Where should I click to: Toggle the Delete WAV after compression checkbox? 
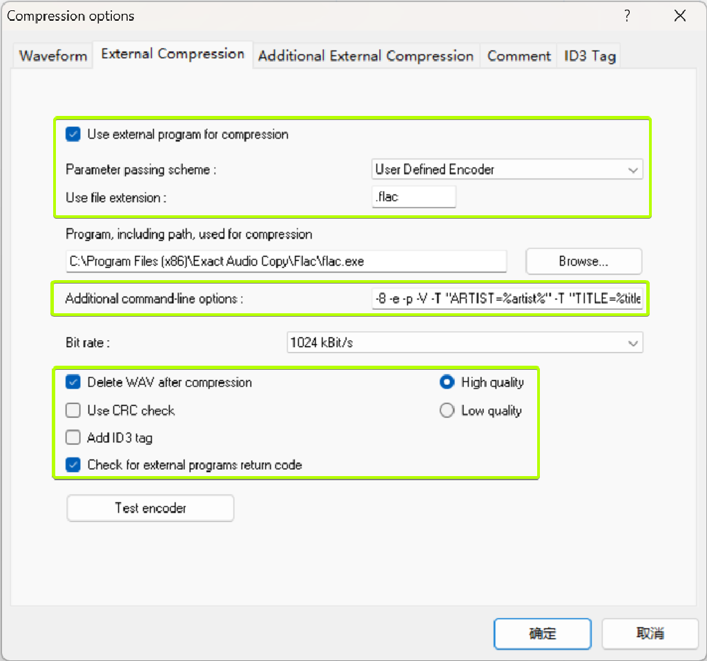[72, 382]
